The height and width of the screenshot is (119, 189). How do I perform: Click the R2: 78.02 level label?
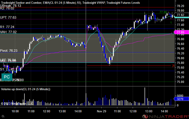pyautogui.click(x=7, y=8)
